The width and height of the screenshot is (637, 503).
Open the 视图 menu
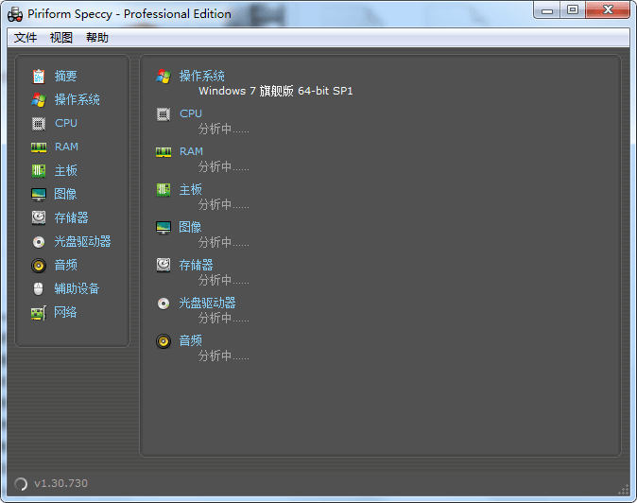point(61,38)
